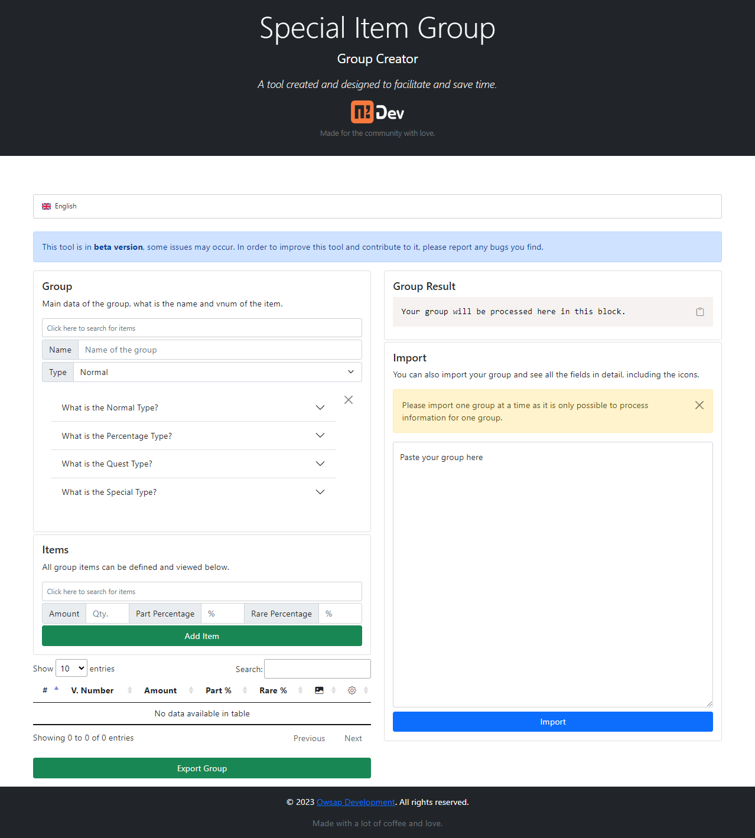Click the British flag icon next to English
The height and width of the screenshot is (838, 755).
coord(47,206)
